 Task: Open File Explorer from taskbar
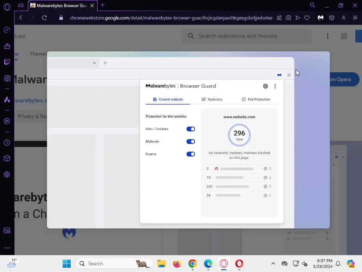click(161, 263)
